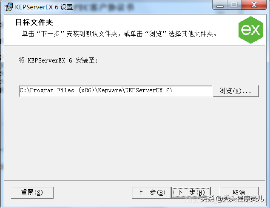Click the 将 KEPServerEX 6 安装至 label

click(x=58, y=60)
